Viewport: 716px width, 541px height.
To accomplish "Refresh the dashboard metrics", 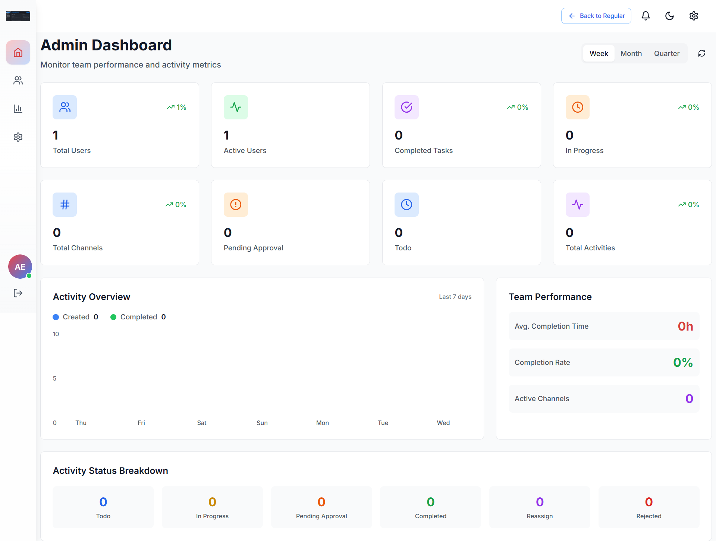I will click(x=702, y=53).
